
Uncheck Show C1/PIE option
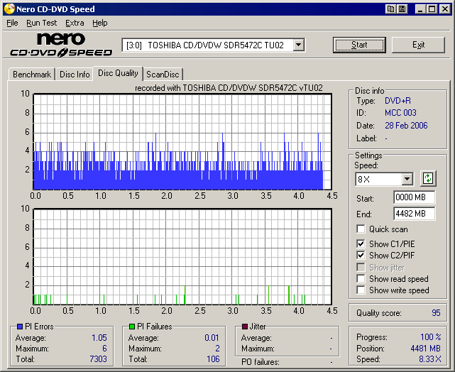click(361, 244)
